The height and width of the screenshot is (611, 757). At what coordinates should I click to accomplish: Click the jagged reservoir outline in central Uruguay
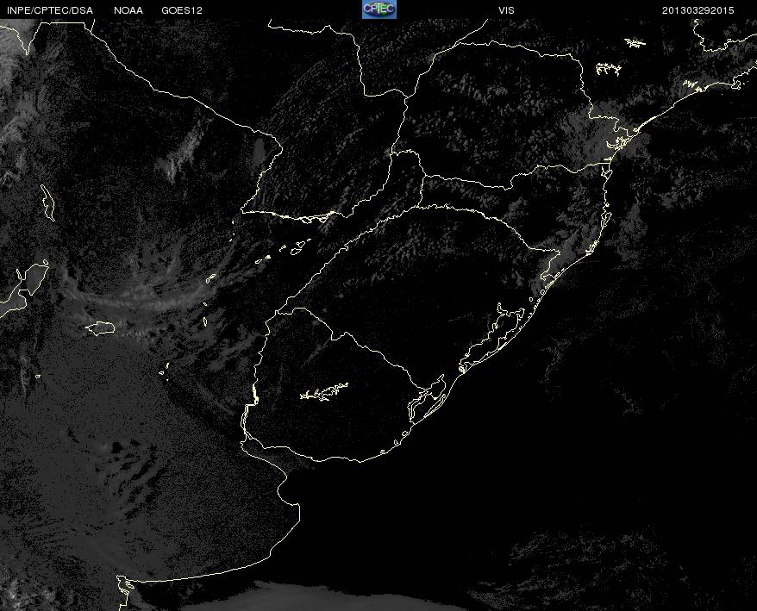pyautogui.click(x=324, y=391)
